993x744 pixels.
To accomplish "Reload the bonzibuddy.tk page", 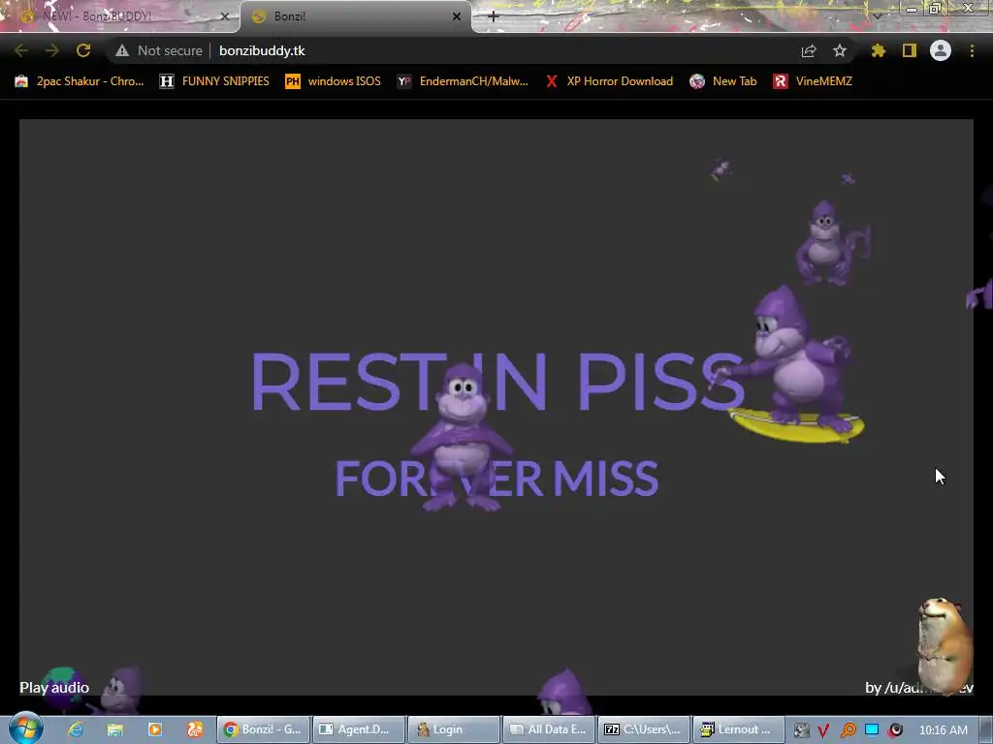I will click(x=83, y=50).
